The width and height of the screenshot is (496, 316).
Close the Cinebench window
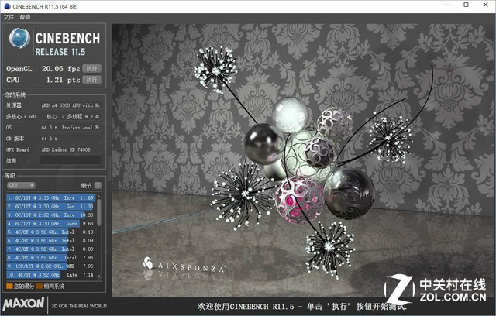485,5
